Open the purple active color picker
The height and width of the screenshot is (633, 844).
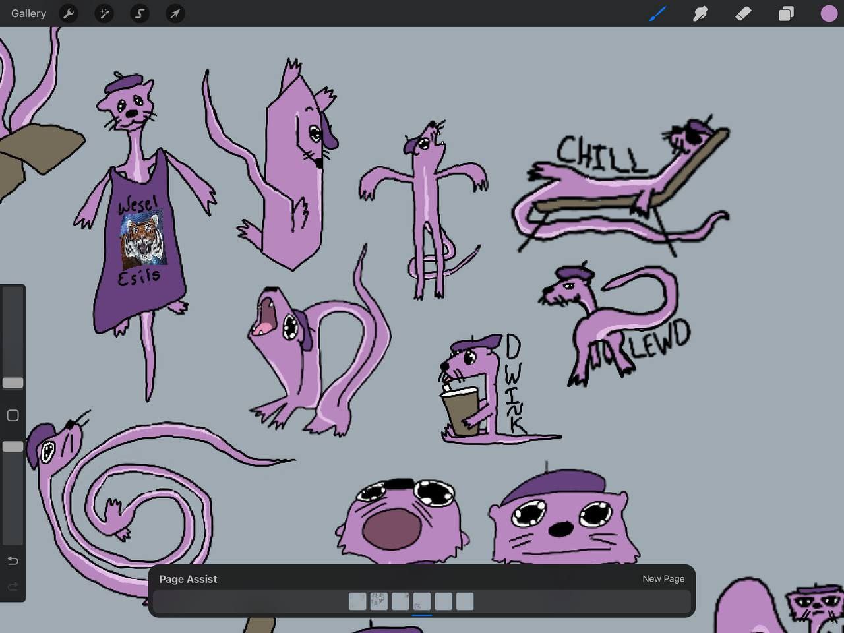829,13
